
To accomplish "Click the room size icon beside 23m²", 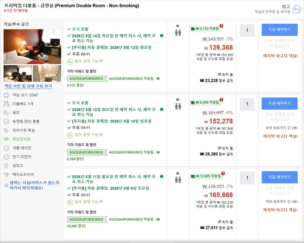I will (6, 95).
